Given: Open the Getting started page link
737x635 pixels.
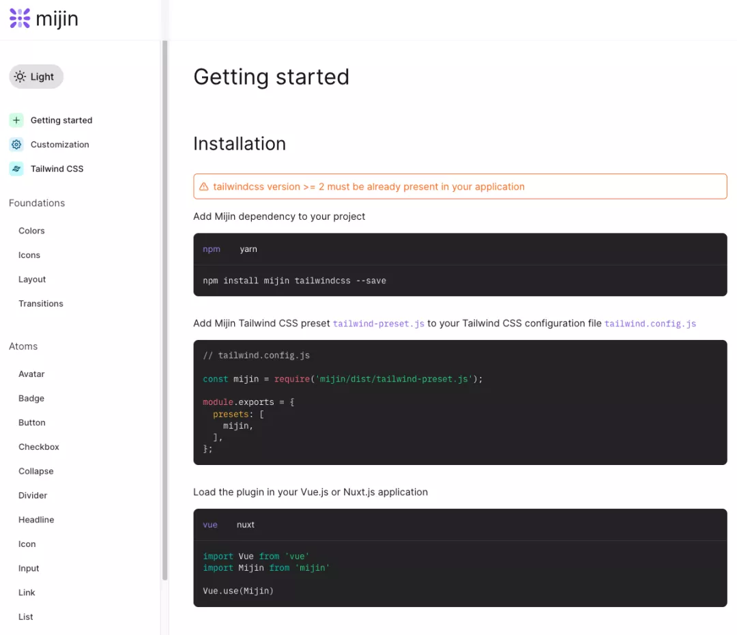Looking at the screenshot, I should tap(61, 120).
